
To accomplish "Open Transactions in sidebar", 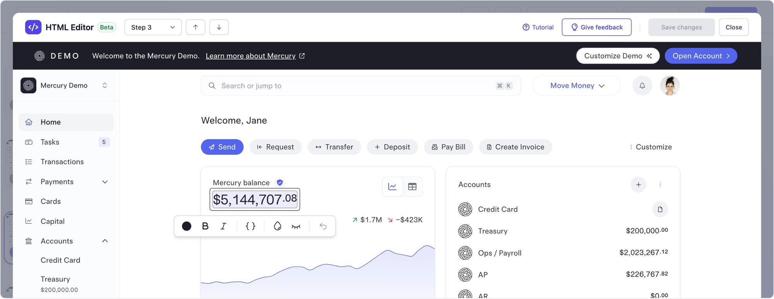I will click(x=66, y=162).
